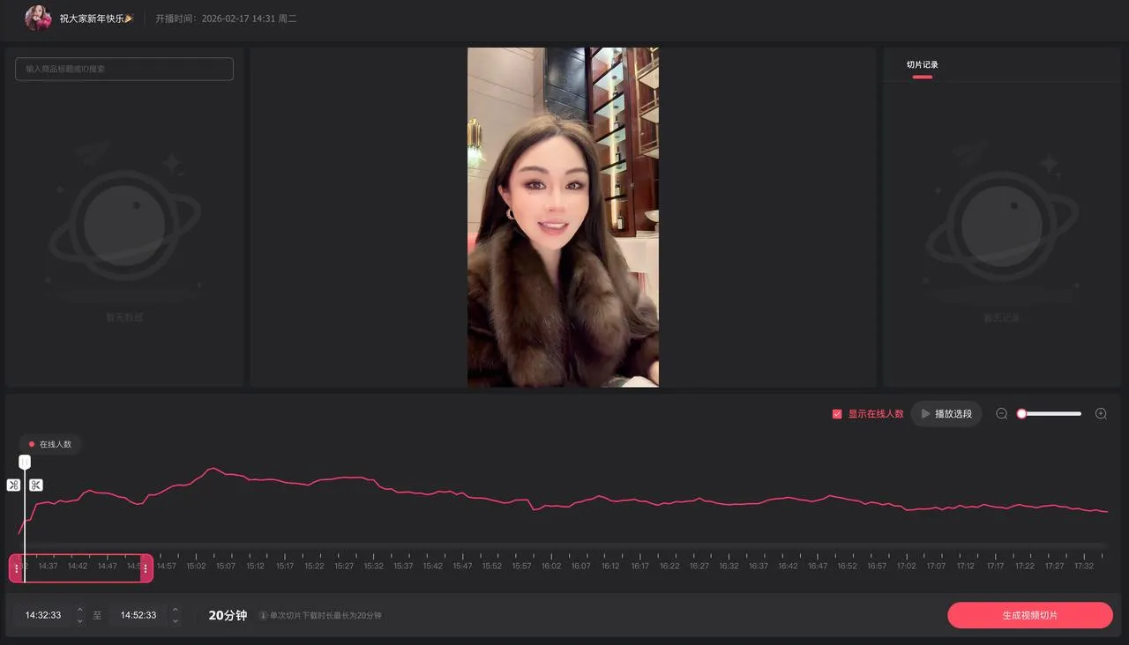The height and width of the screenshot is (645, 1129).
Task: Increase start time with up arrow
Action: coord(80,610)
